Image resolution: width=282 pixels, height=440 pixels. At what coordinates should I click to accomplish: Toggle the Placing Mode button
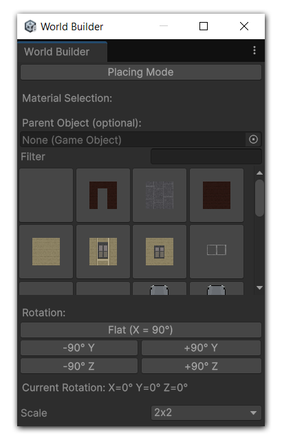coord(141,72)
